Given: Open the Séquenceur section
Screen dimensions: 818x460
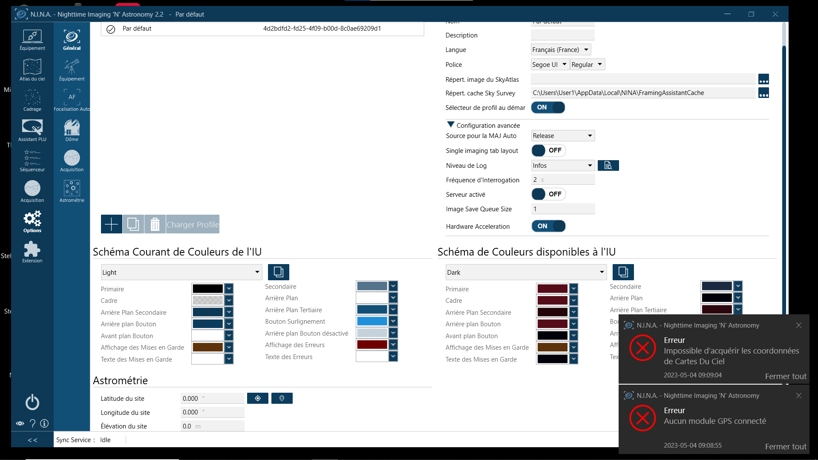Looking at the screenshot, I should 32,161.
